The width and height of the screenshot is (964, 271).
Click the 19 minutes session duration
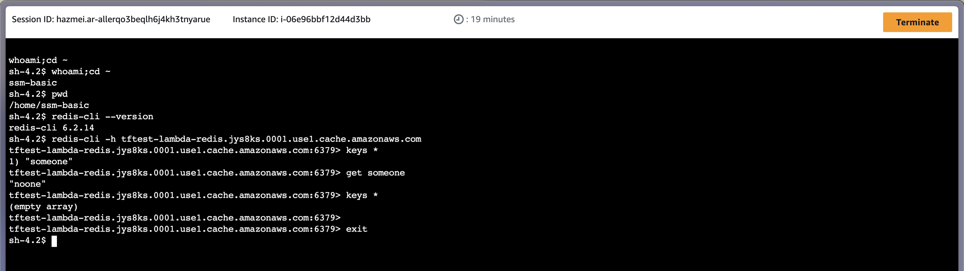click(492, 19)
